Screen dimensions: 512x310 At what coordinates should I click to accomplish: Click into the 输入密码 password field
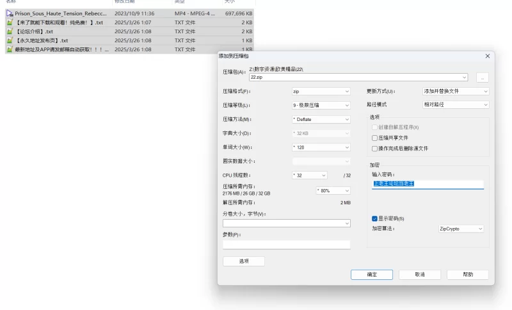(428, 184)
